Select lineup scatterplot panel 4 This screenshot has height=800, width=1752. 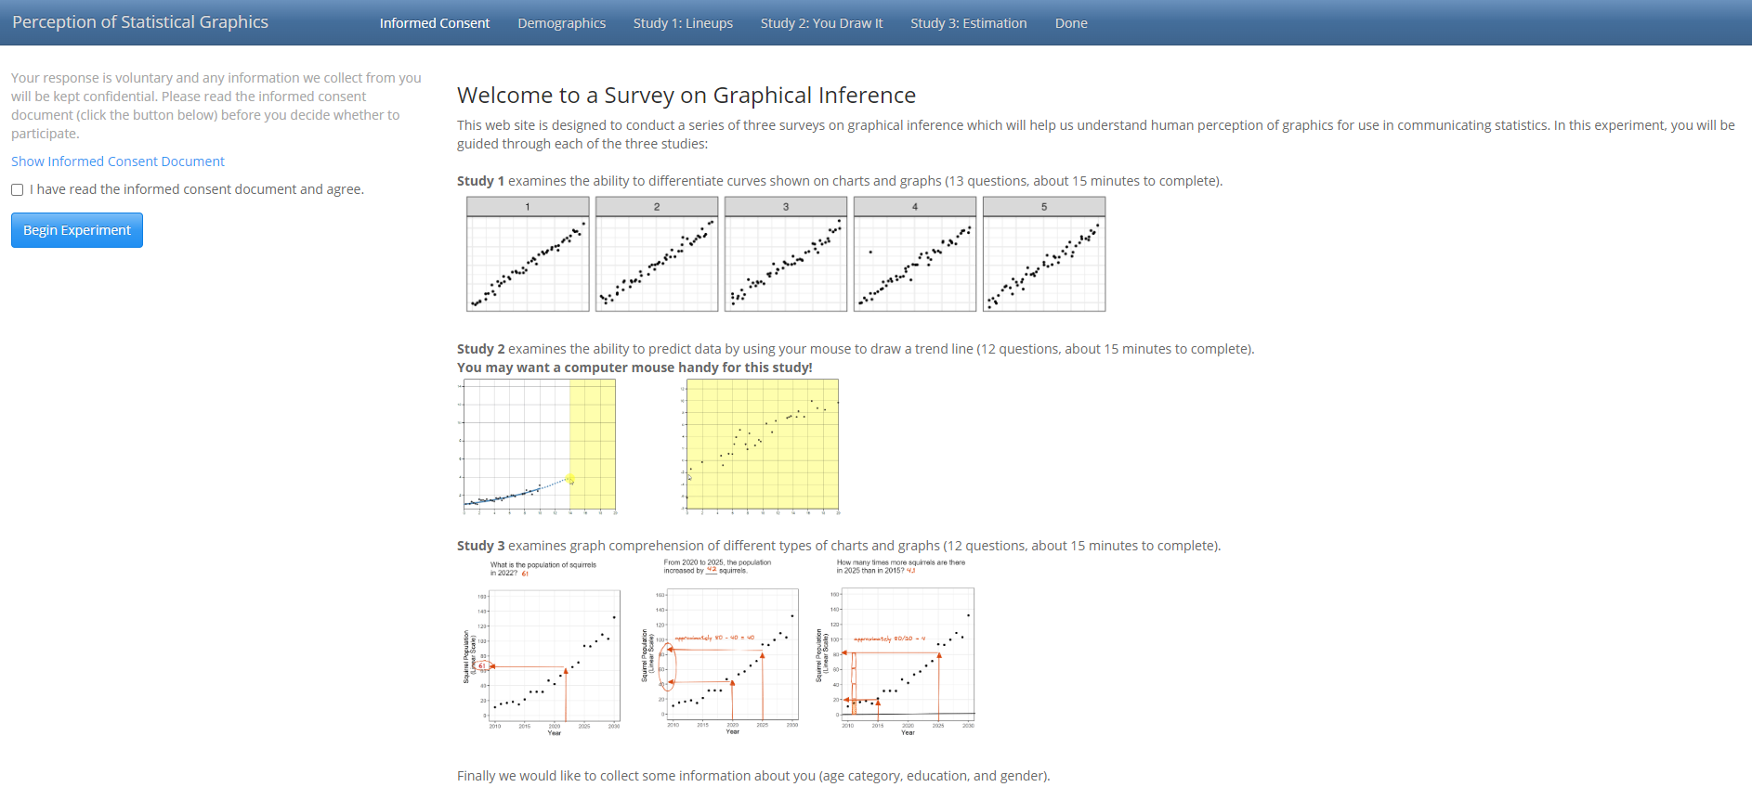coord(915,254)
